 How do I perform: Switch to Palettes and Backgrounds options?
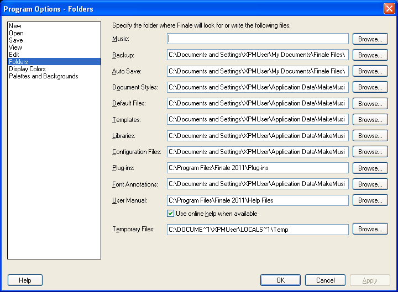point(43,76)
